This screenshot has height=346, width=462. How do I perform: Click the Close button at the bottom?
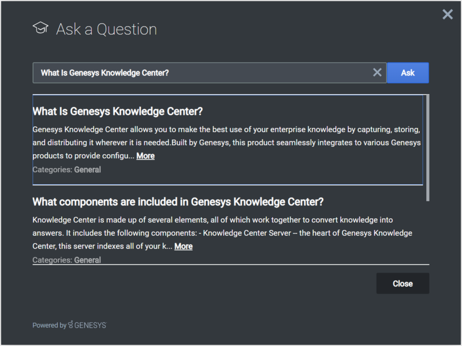(403, 283)
